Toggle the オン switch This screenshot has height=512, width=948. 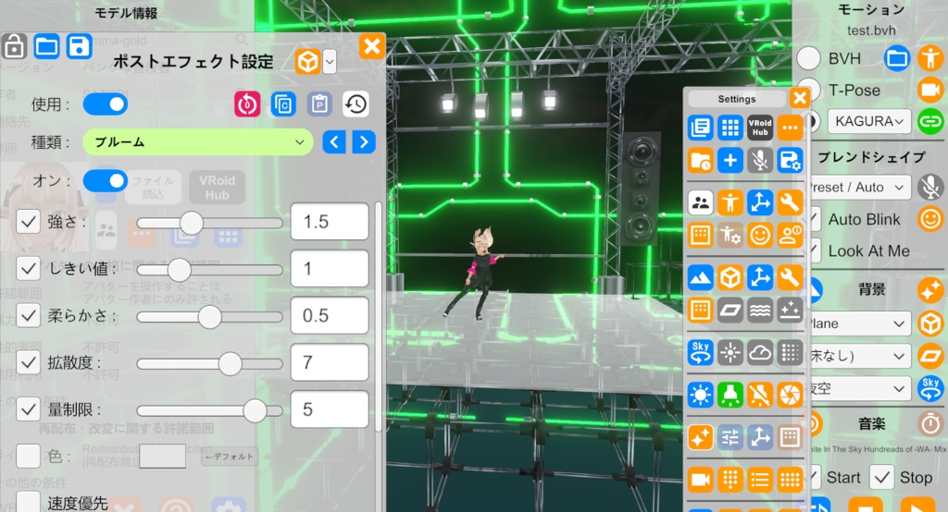[x=106, y=180]
